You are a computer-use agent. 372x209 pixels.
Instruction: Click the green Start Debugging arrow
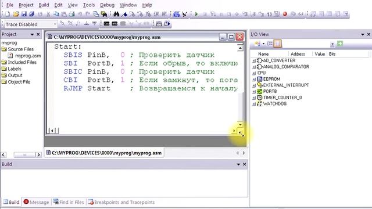click(x=196, y=14)
